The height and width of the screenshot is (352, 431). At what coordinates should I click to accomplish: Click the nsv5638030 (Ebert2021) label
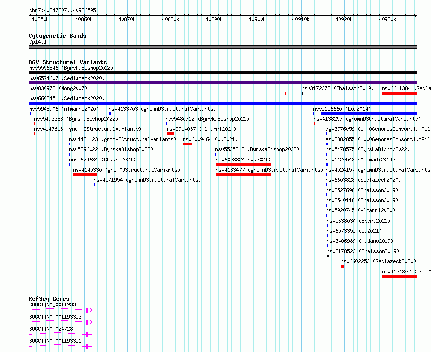click(x=358, y=221)
